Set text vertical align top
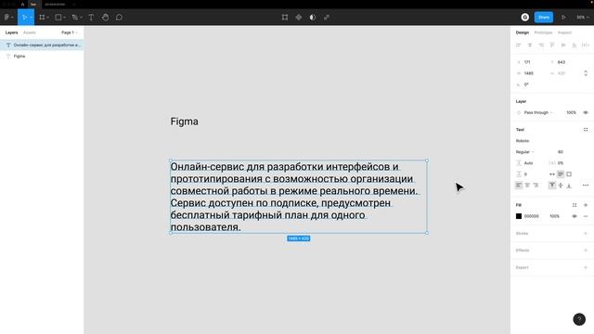This screenshot has width=594, height=334. tap(552, 186)
